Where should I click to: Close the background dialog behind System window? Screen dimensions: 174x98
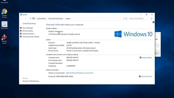(x=159, y=34)
